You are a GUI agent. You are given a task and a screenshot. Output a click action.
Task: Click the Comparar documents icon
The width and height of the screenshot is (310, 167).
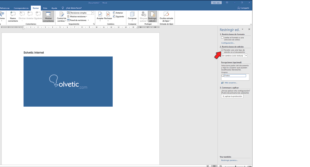tap(132, 14)
